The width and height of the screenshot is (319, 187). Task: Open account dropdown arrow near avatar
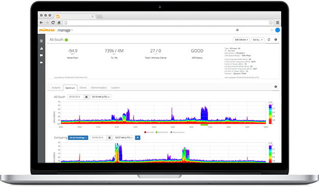[x=272, y=30]
